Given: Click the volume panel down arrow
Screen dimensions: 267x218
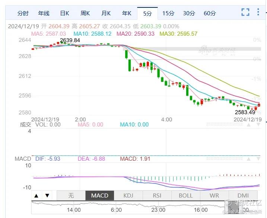Looking at the screenshot, I should coord(258,125).
